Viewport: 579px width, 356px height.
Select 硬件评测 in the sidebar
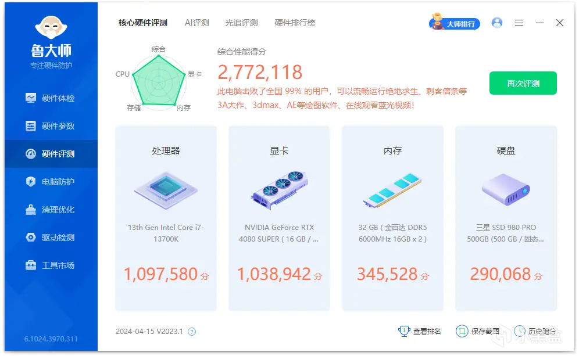(51, 154)
